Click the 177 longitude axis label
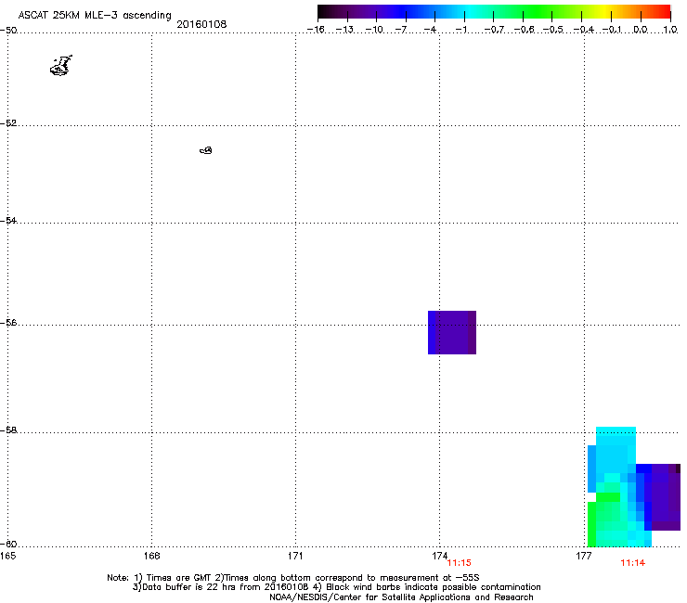This screenshot has width=687, height=603. pos(584,556)
